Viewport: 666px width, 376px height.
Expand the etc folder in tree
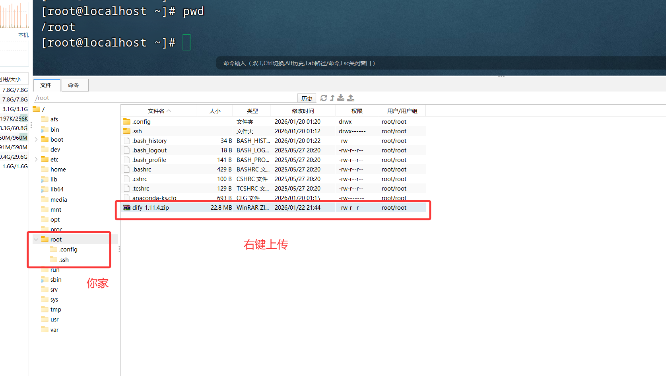click(36, 160)
